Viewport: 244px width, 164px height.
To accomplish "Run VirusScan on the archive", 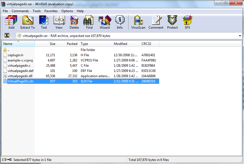I will (138, 22).
